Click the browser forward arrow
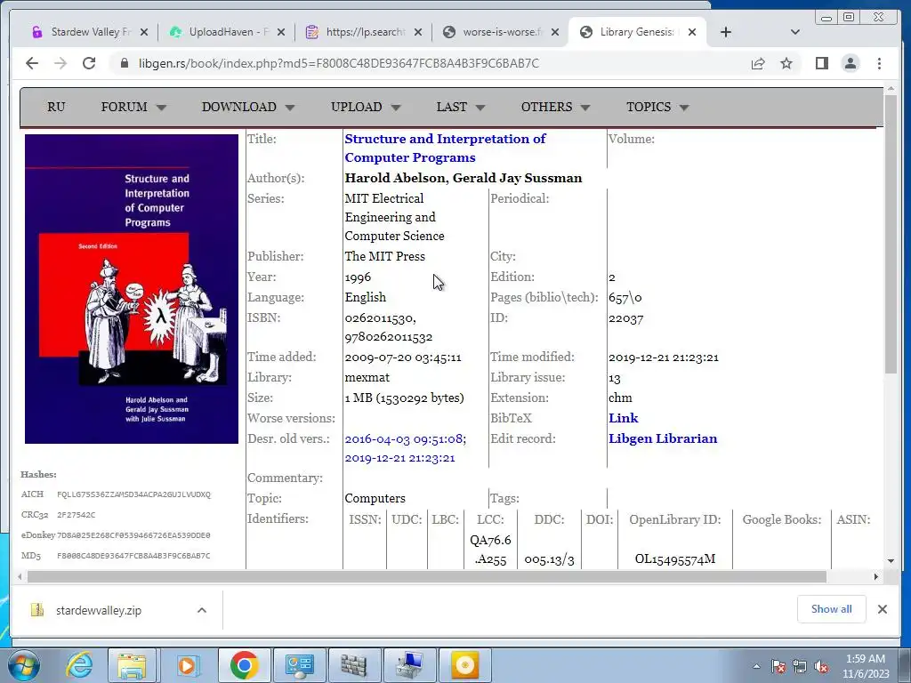The image size is (911, 683). pos(60,63)
